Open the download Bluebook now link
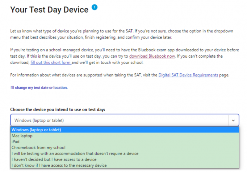This screenshot has height=172, width=247. point(152,56)
